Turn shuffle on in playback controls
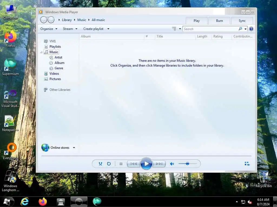Image resolution: width=277 pixels, height=207 pixels. click(x=100, y=164)
